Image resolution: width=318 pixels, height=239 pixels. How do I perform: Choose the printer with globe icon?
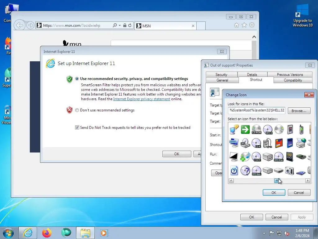pos(301,143)
